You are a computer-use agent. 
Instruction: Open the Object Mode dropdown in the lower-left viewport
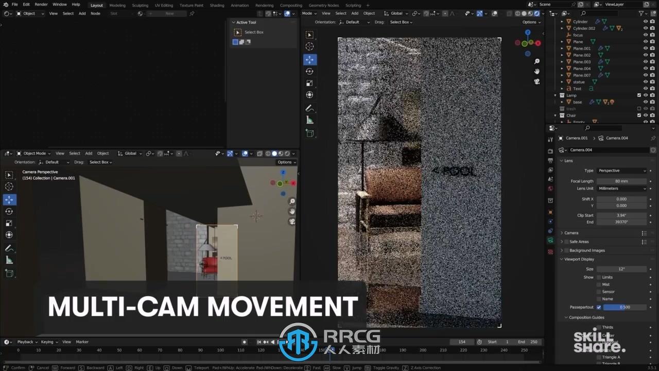tap(33, 153)
